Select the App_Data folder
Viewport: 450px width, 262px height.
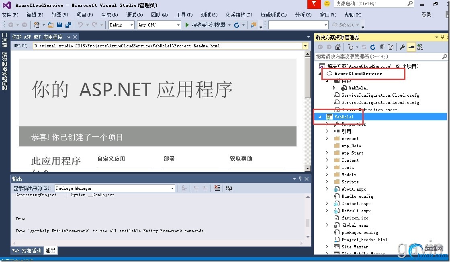[351, 146]
